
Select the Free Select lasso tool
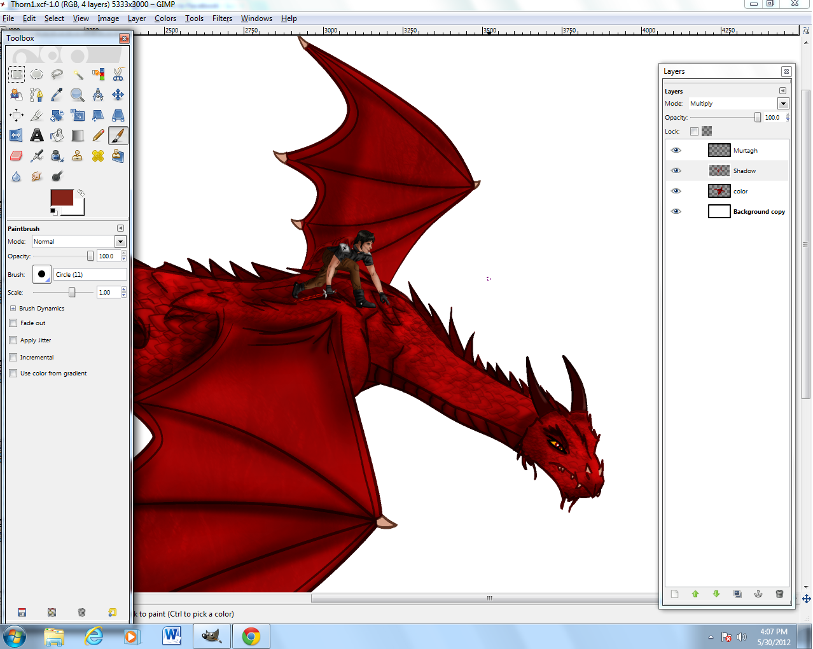point(57,74)
